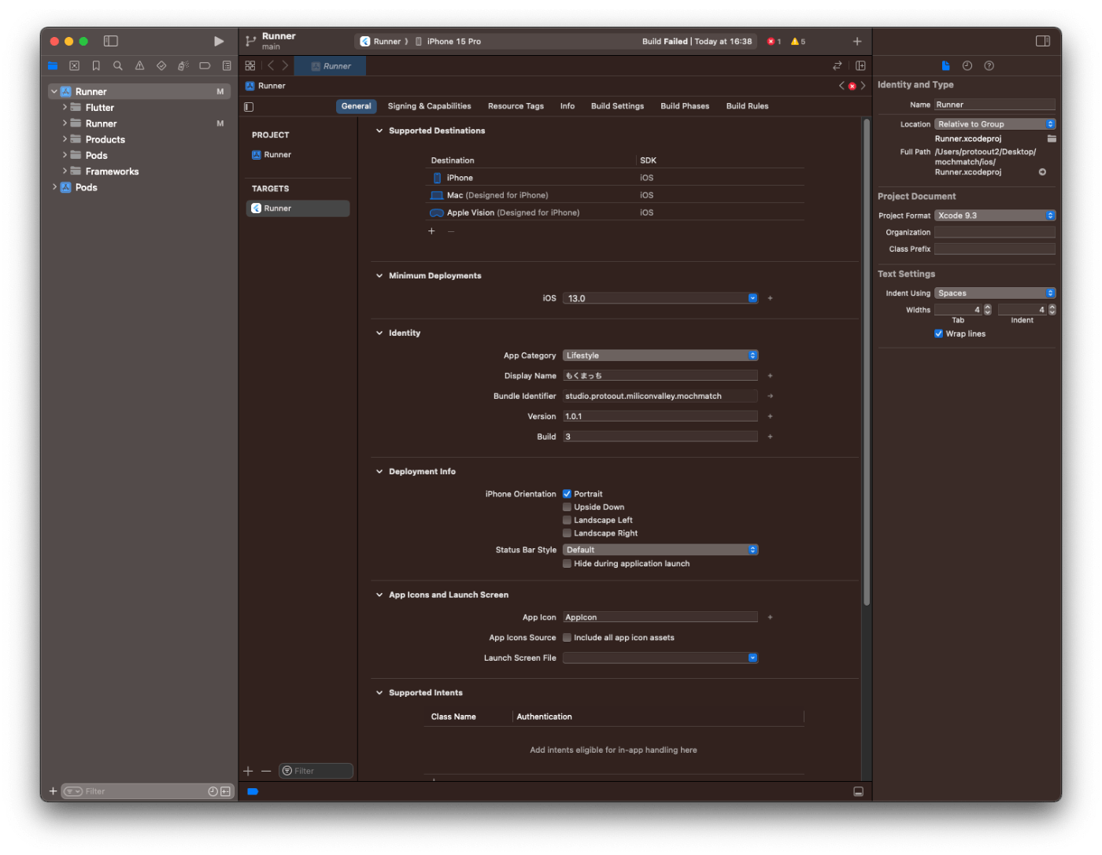The image size is (1102, 855).
Task: Check Include all app icon assets
Action: coord(567,638)
